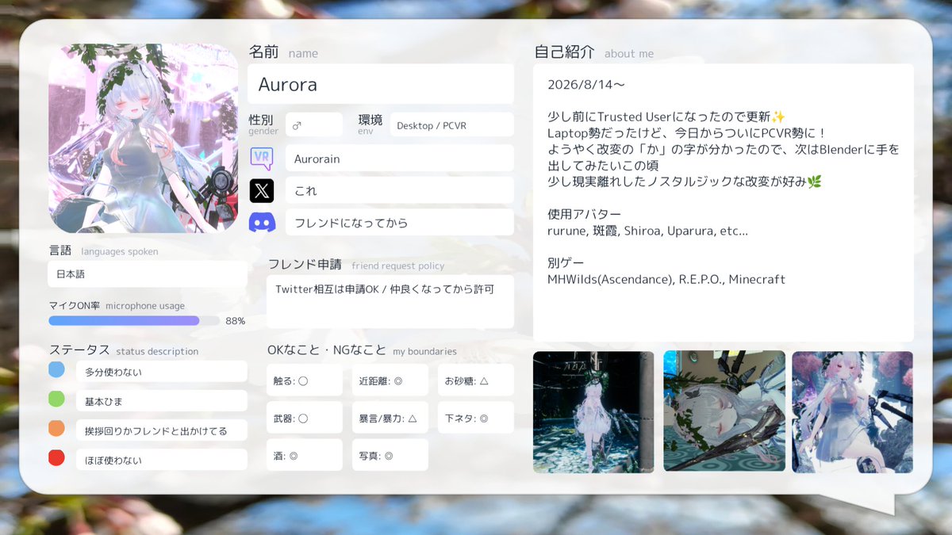Click the 触る: 〇 boundary box
This screenshot has width=952, height=535.
305,380
